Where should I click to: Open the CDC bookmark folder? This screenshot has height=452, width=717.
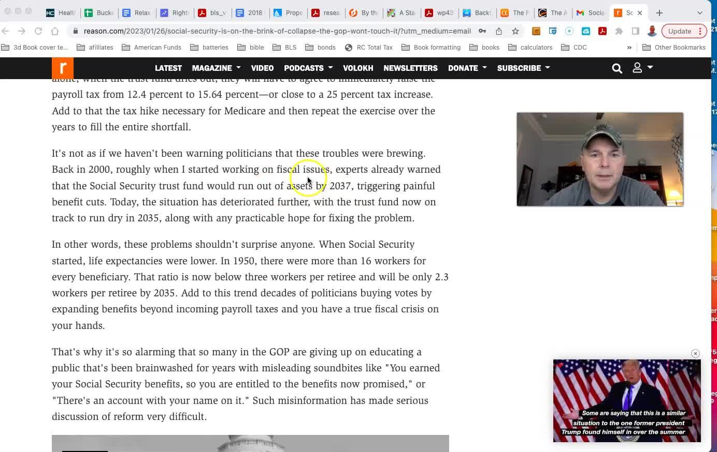tap(574, 48)
